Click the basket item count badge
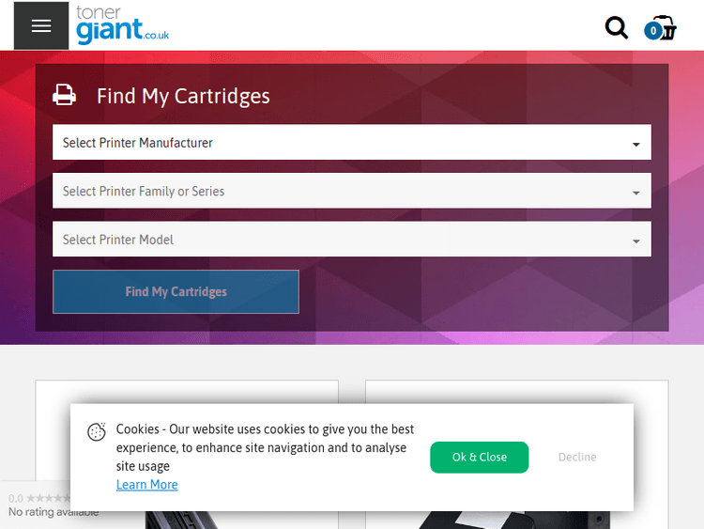This screenshot has width=704, height=529. [652, 31]
